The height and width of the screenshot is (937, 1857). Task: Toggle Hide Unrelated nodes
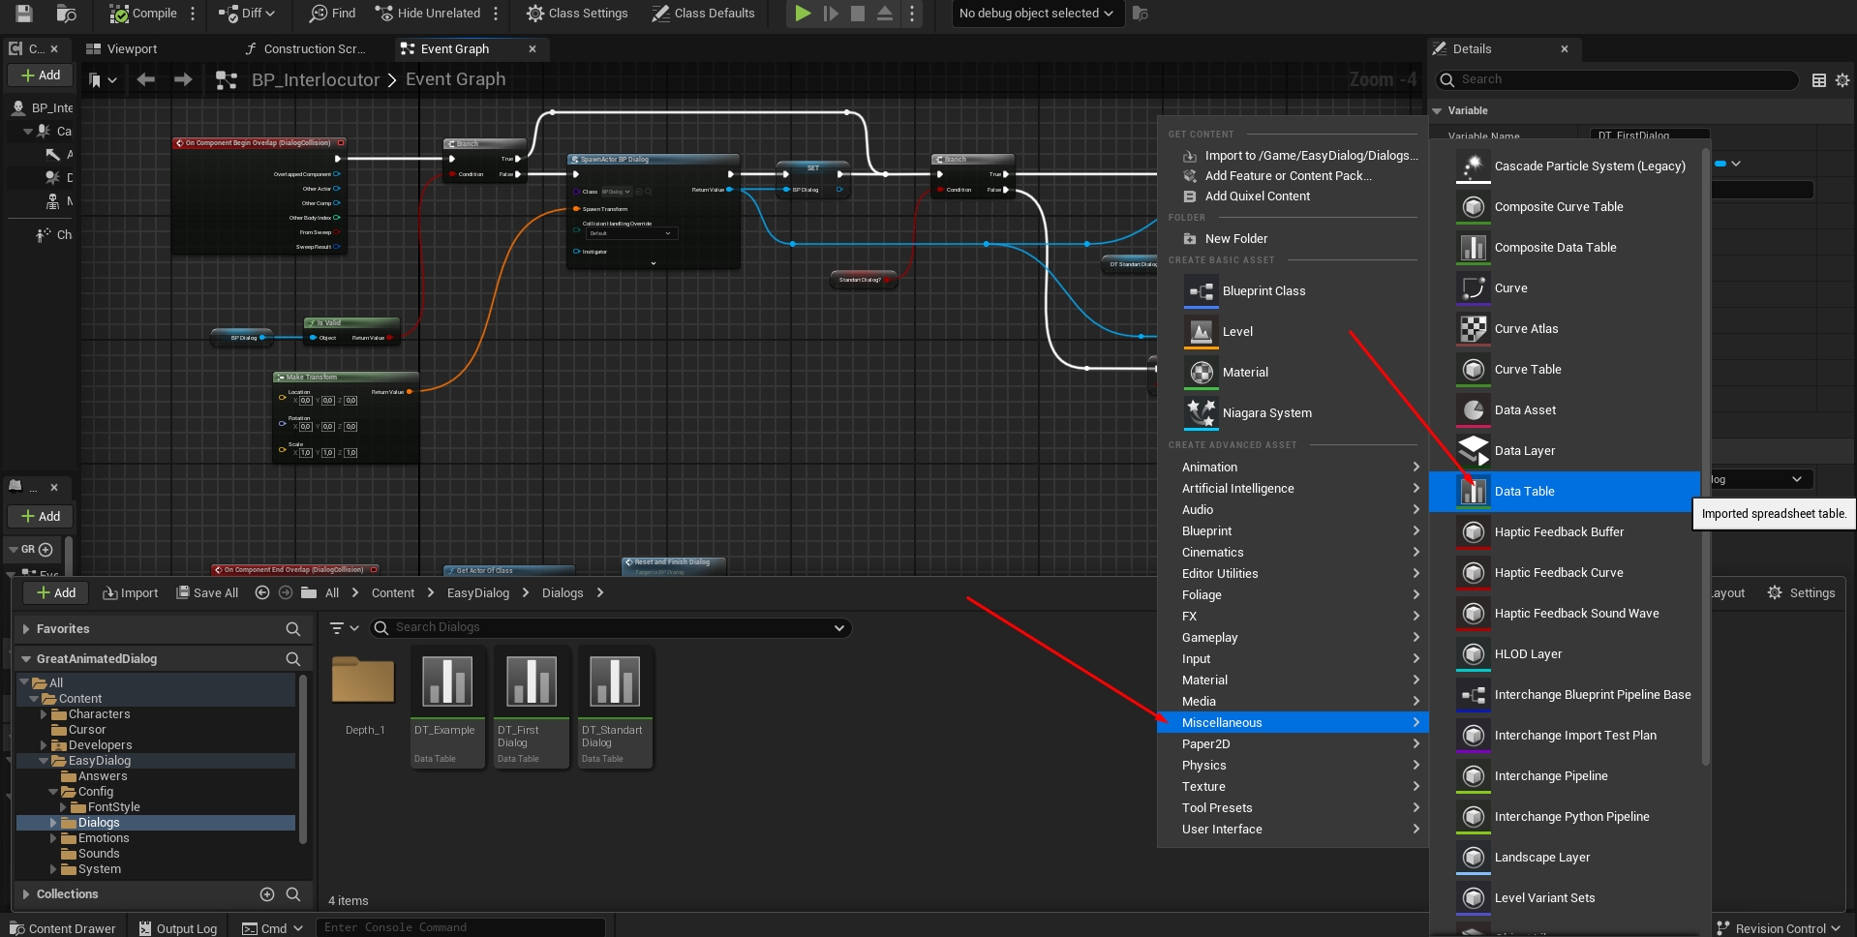pyautogui.click(x=427, y=14)
